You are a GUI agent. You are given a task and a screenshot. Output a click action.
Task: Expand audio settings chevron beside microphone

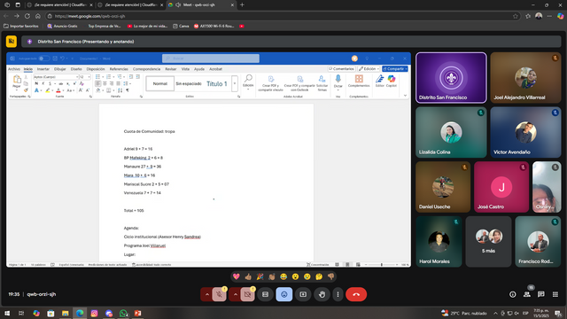pyautogui.click(x=206, y=294)
